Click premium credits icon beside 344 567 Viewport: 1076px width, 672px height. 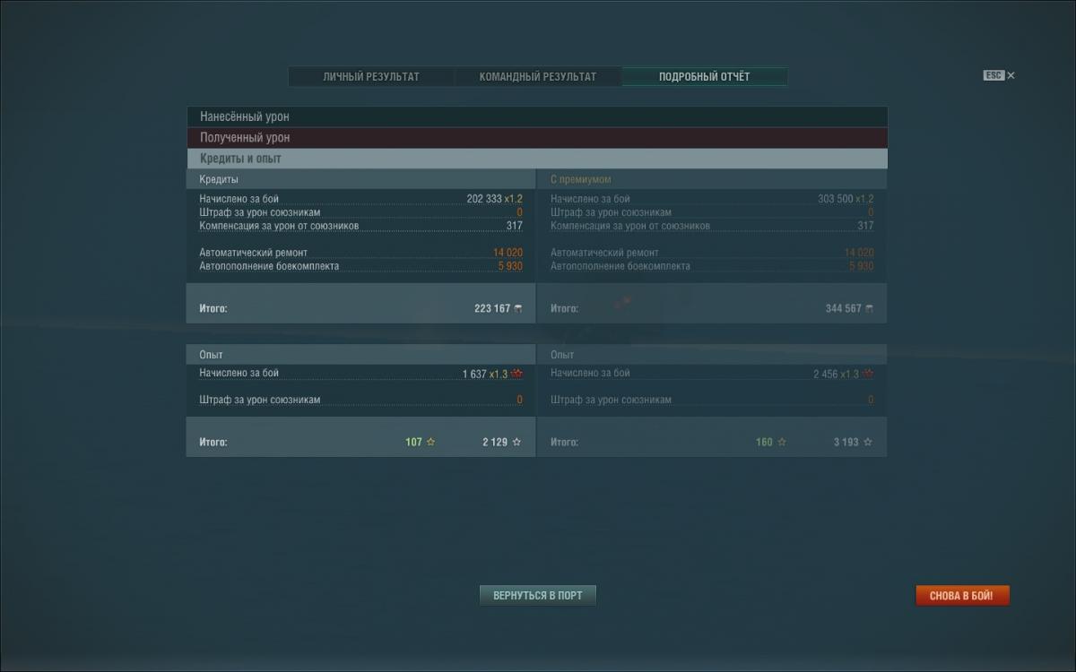(868, 309)
